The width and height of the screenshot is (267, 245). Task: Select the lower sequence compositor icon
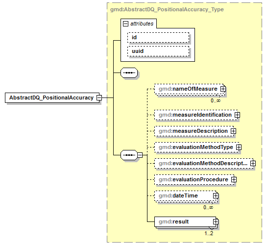click(129, 155)
